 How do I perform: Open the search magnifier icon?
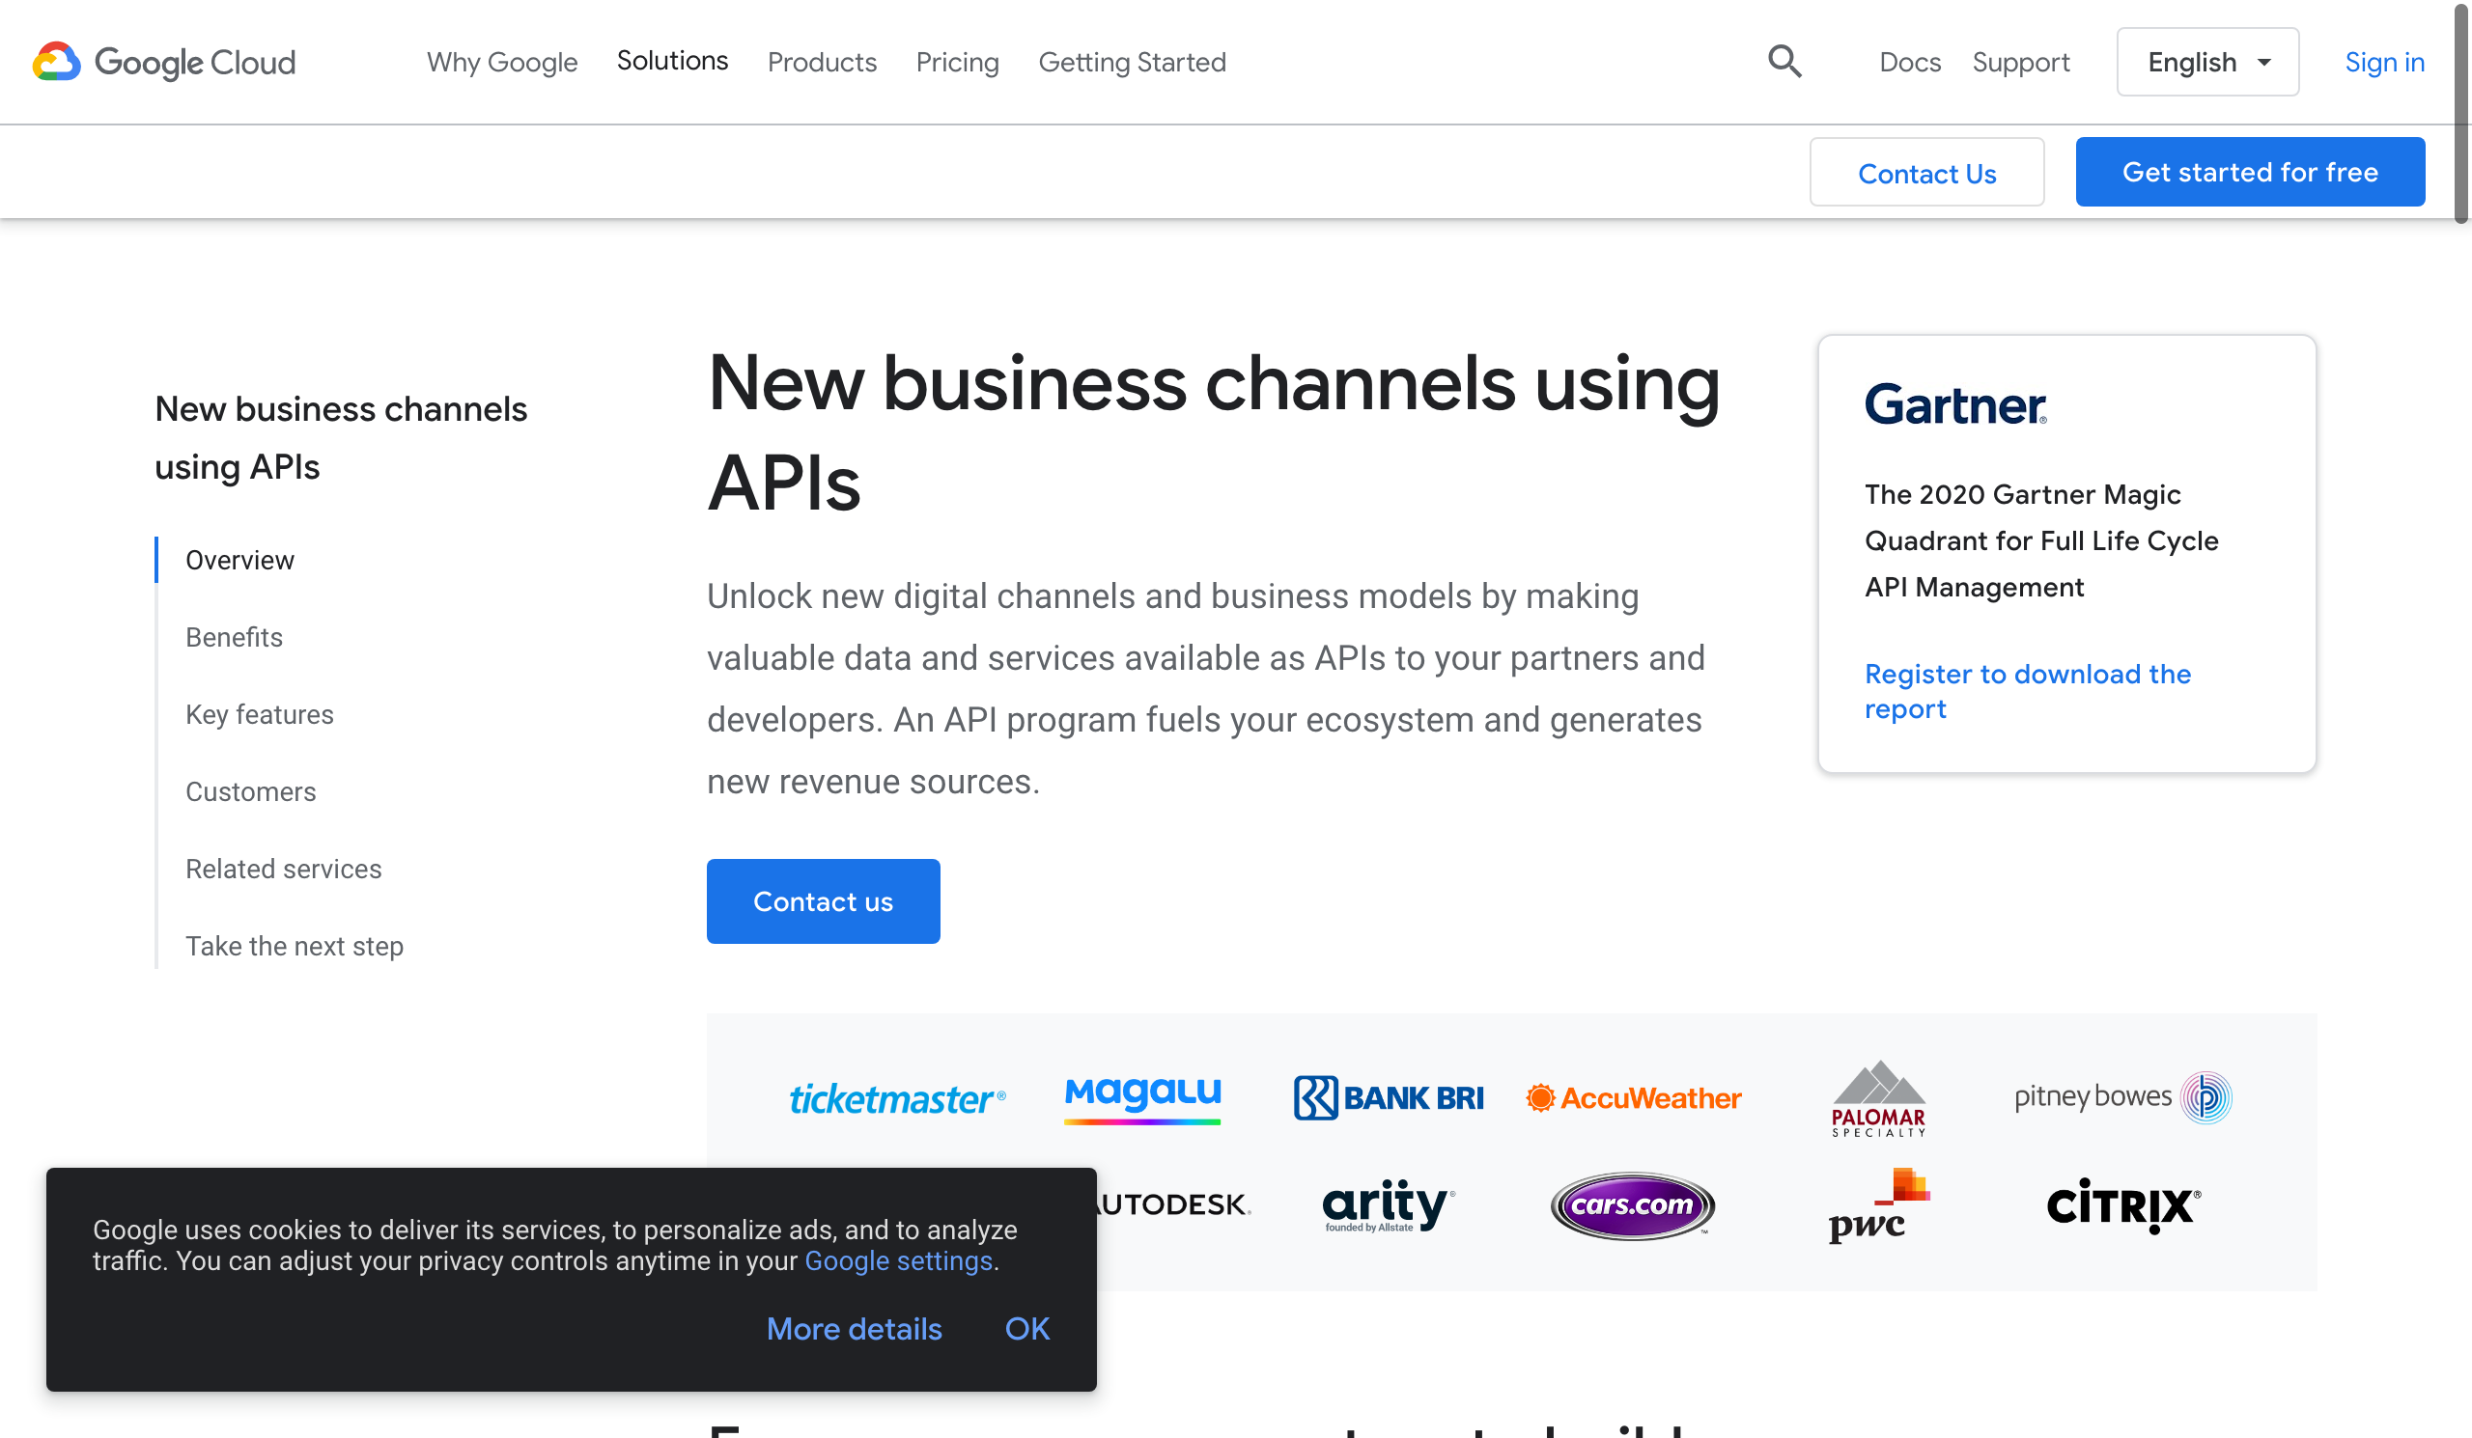[x=1784, y=62]
